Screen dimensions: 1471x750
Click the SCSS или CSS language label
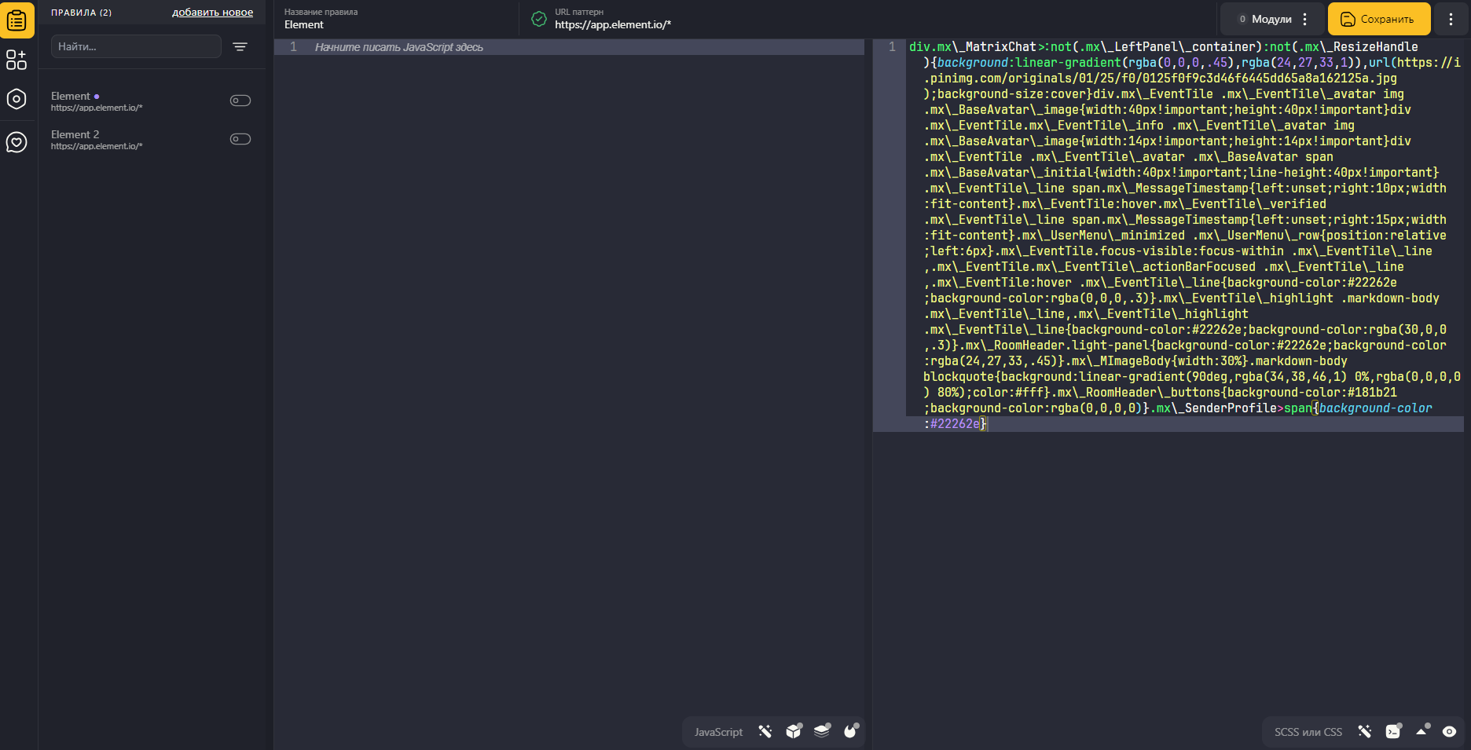[1308, 732]
